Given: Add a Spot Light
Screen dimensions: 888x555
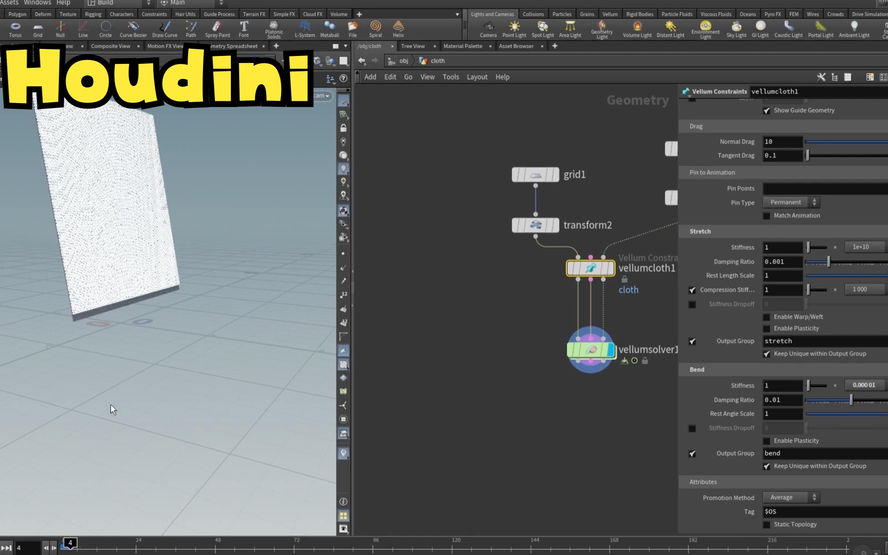Looking at the screenshot, I should coord(543,29).
